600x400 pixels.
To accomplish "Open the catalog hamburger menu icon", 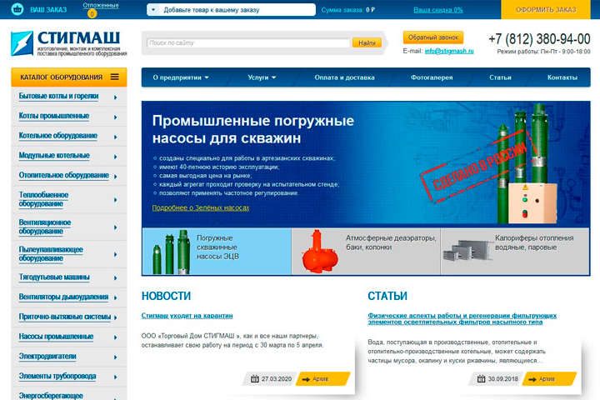I will coord(114,77).
